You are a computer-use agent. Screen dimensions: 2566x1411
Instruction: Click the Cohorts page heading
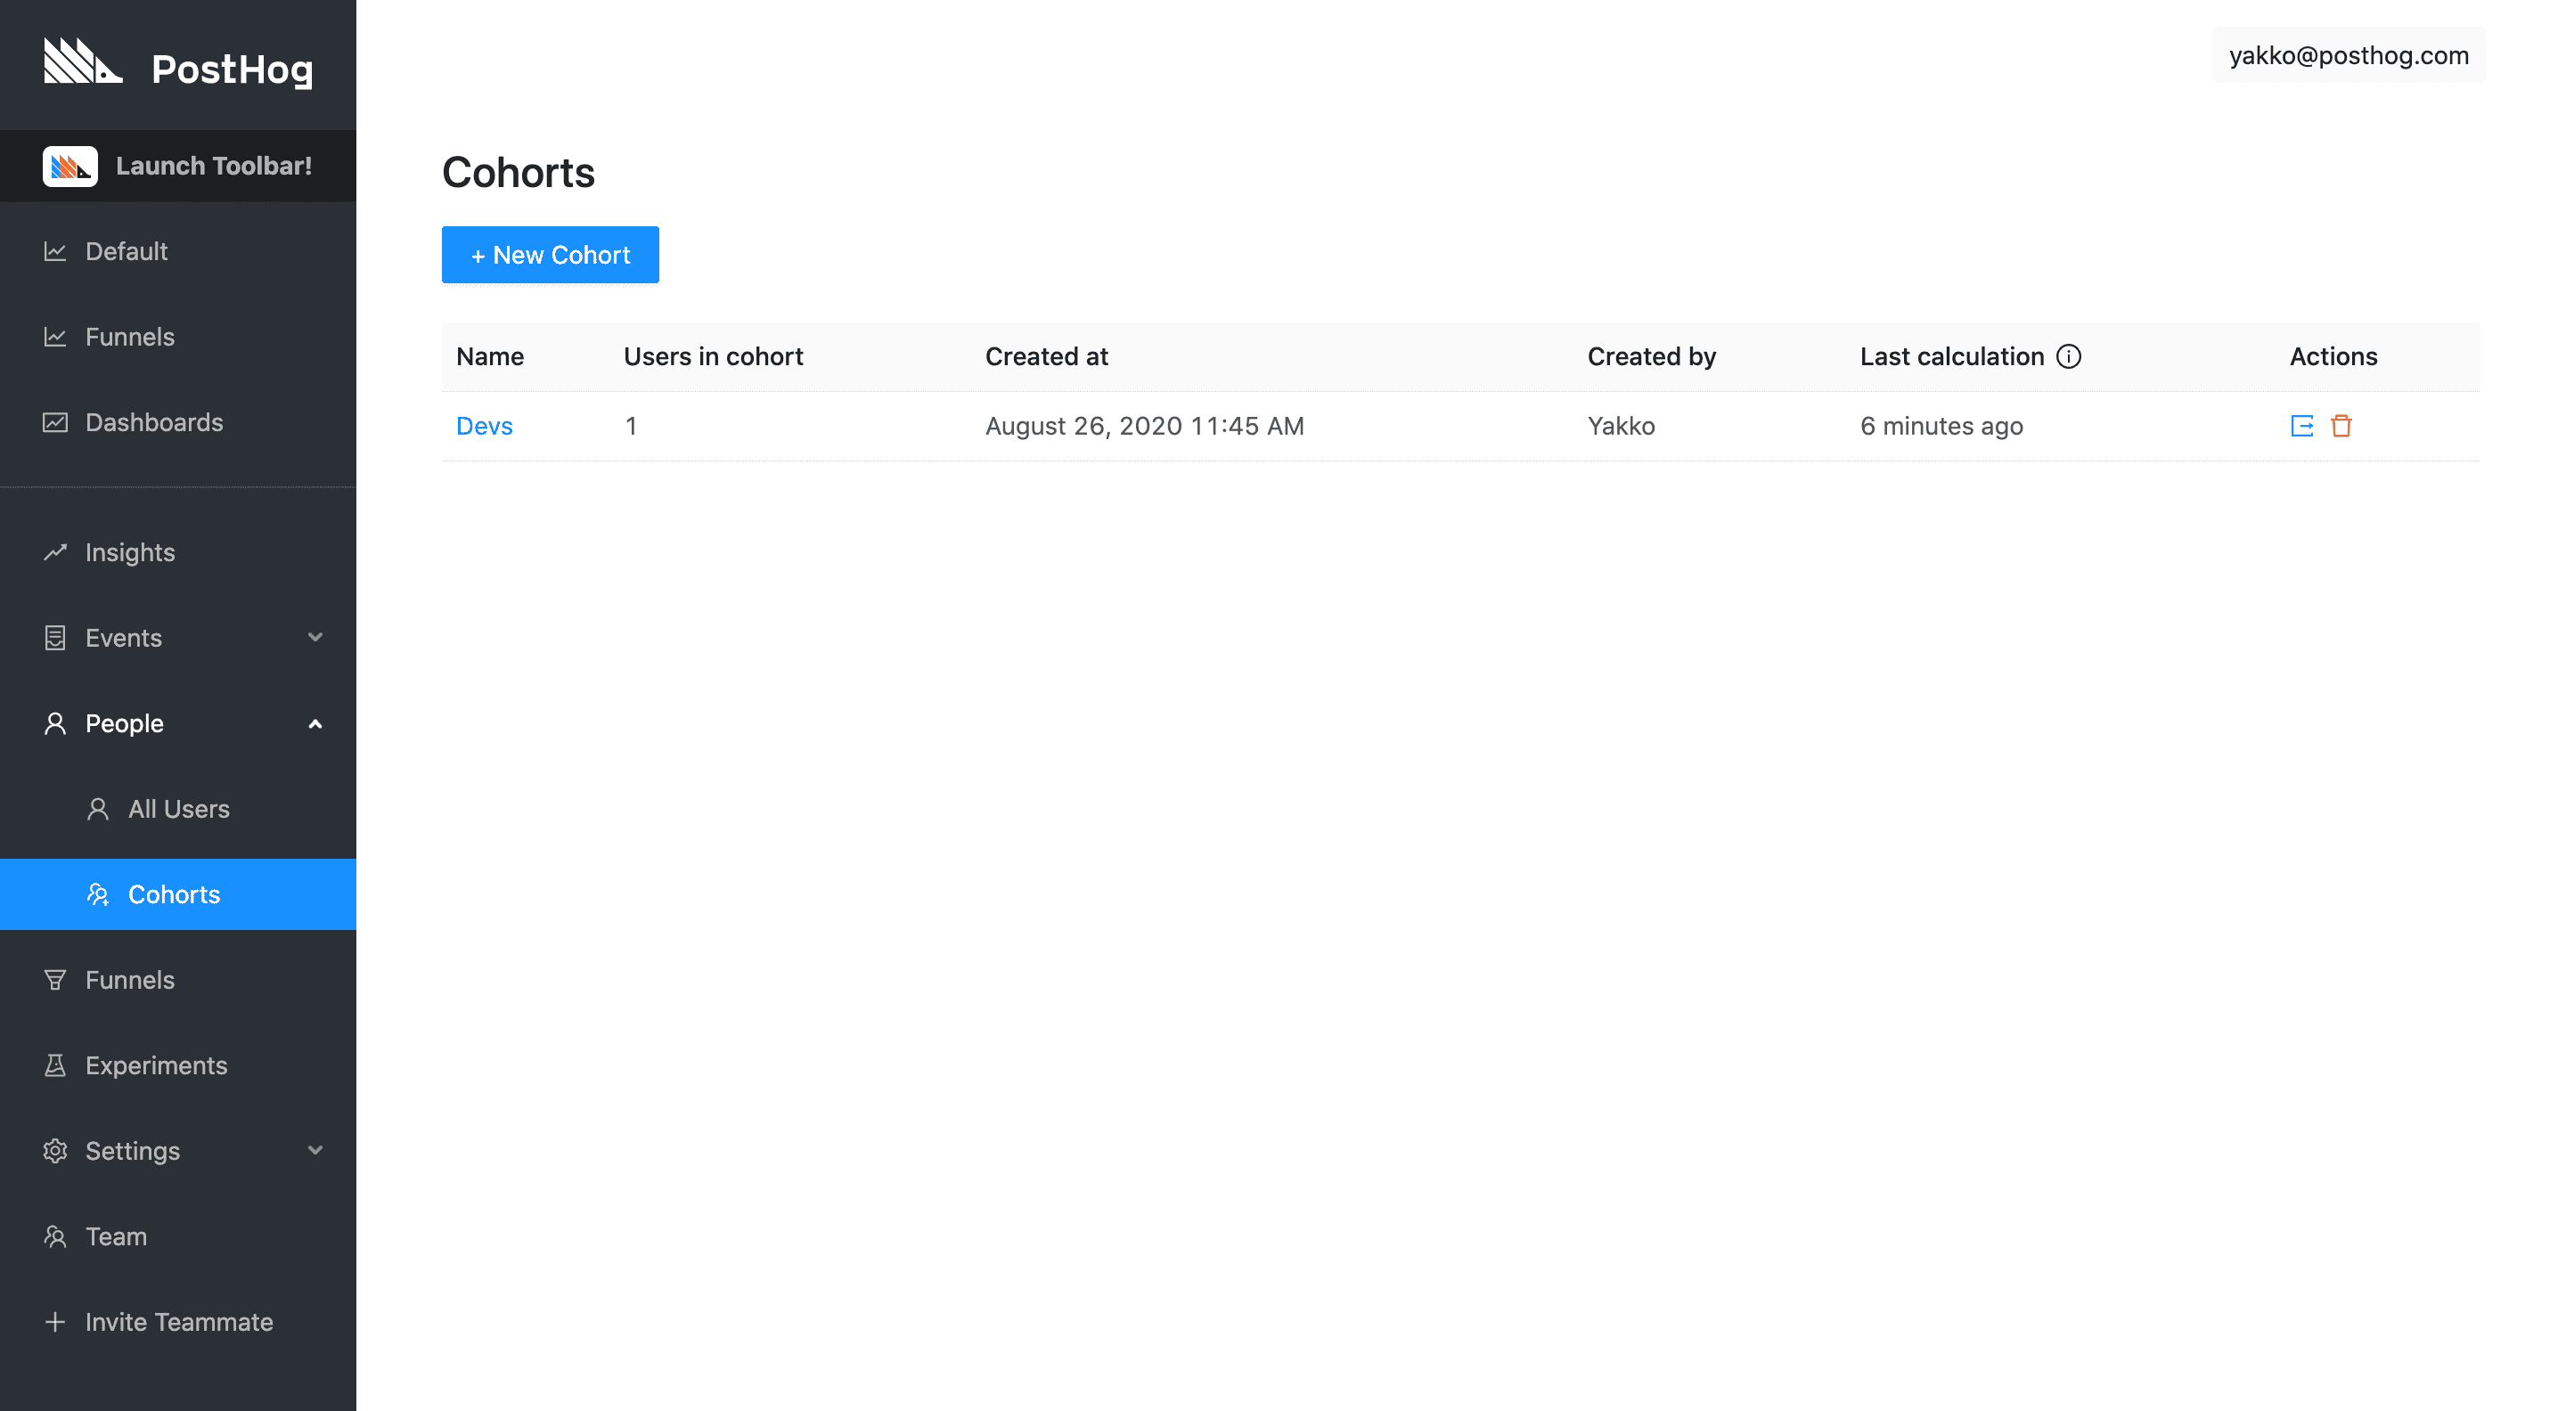coord(518,172)
